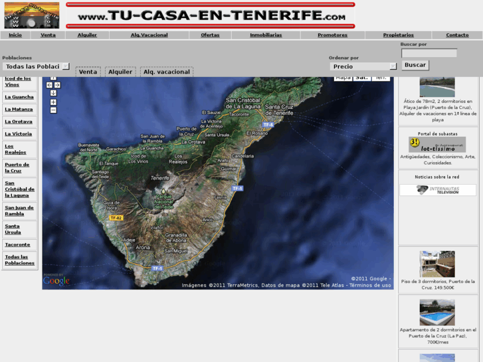Click Piso de 3 dormitorios 149.500€ text
The image size is (483, 362).
click(438, 284)
